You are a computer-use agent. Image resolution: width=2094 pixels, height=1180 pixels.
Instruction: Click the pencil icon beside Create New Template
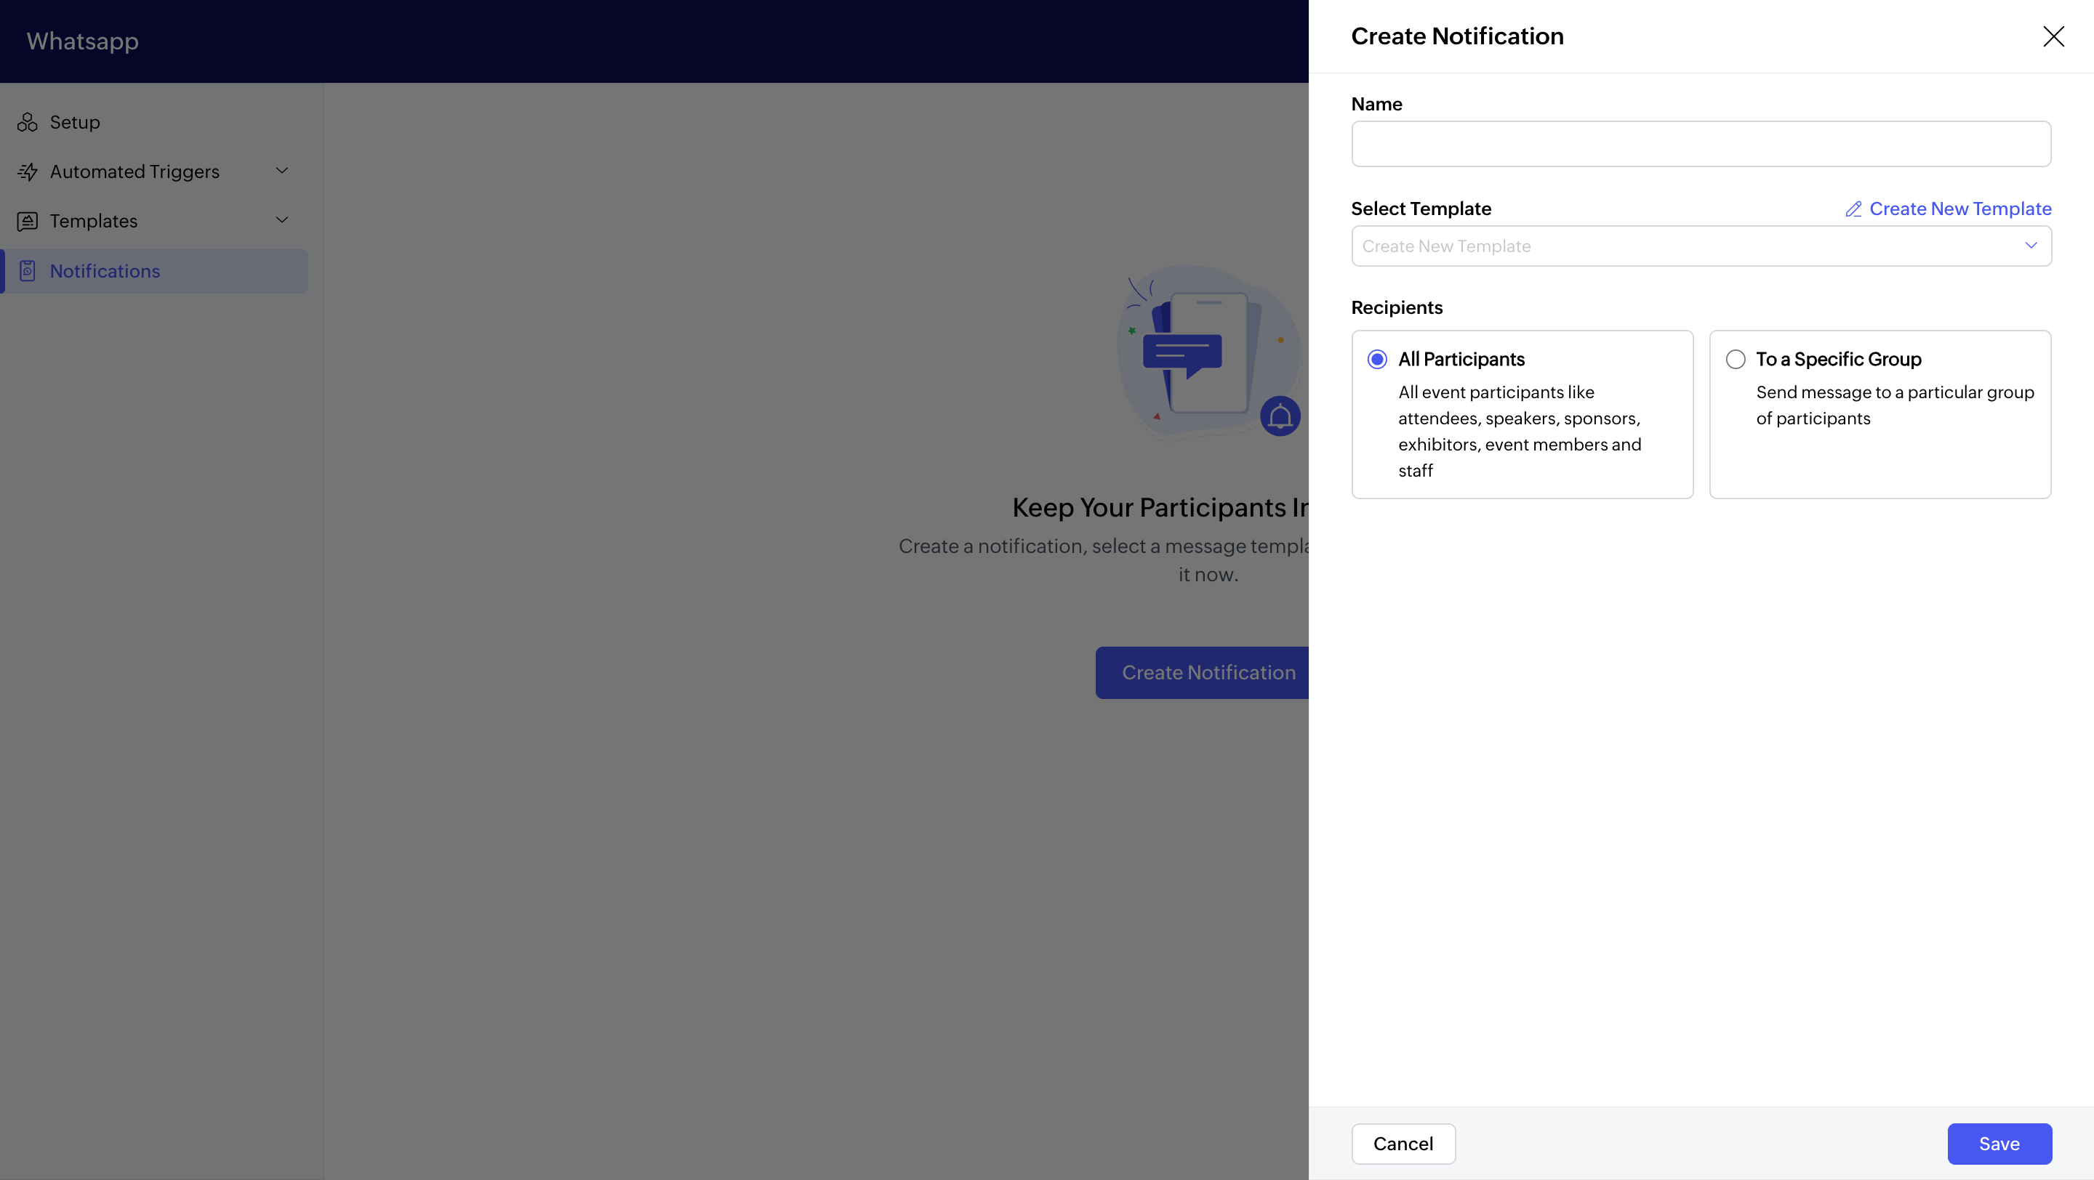(1853, 209)
